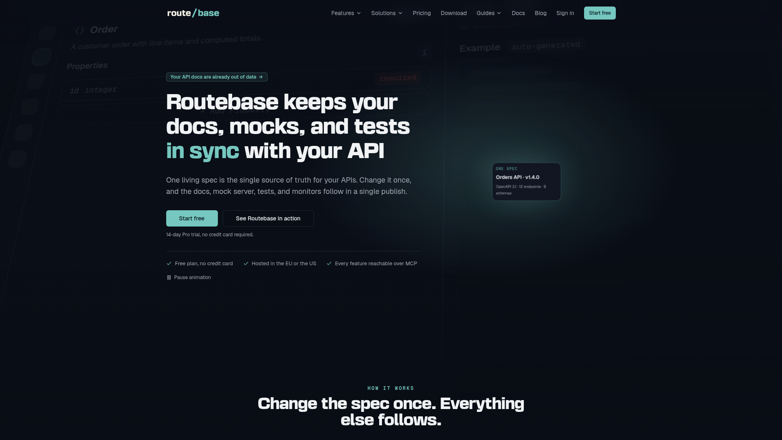Go to the Pricing page
The height and width of the screenshot is (440, 782).
[x=422, y=13]
